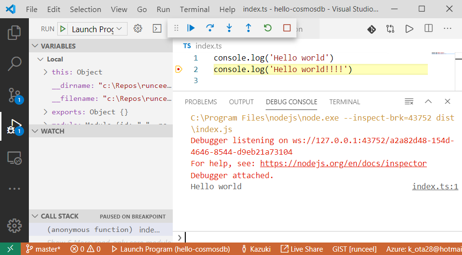Click the master* branch in status bar

(x=43, y=249)
